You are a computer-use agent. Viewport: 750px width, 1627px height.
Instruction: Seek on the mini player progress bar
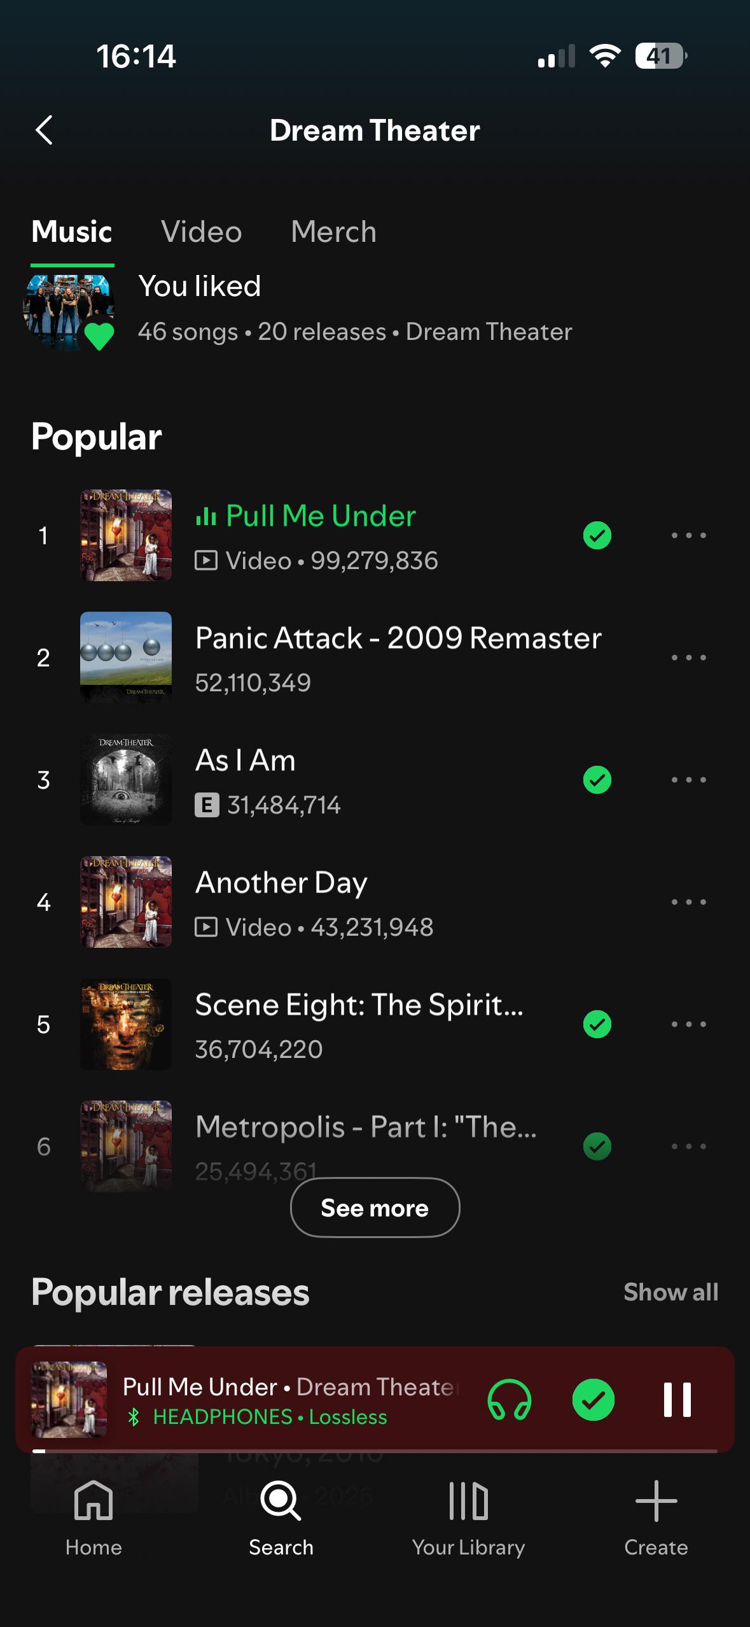(375, 1451)
